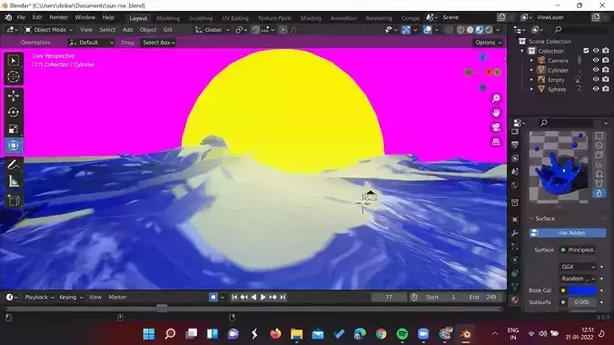The height and width of the screenshot is (345, 614).
Task: Open the GGX distribution dropdown
Action: point(578,267)
